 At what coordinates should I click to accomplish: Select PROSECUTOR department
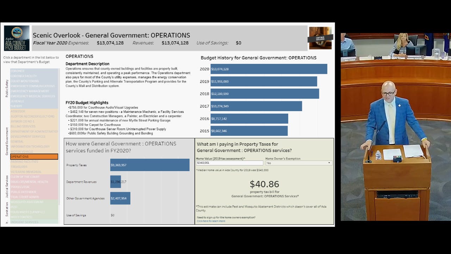(x=34, y=187)
